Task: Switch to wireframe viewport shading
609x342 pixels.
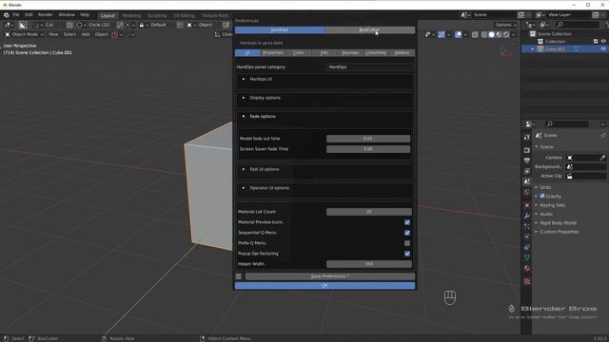Action: (484, 34)
